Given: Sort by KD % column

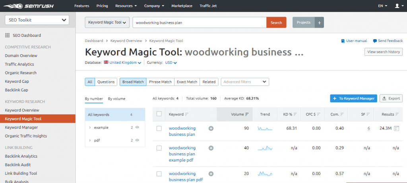Looking at the screenshot, I should pyautogui.click(x=295, y=114).
